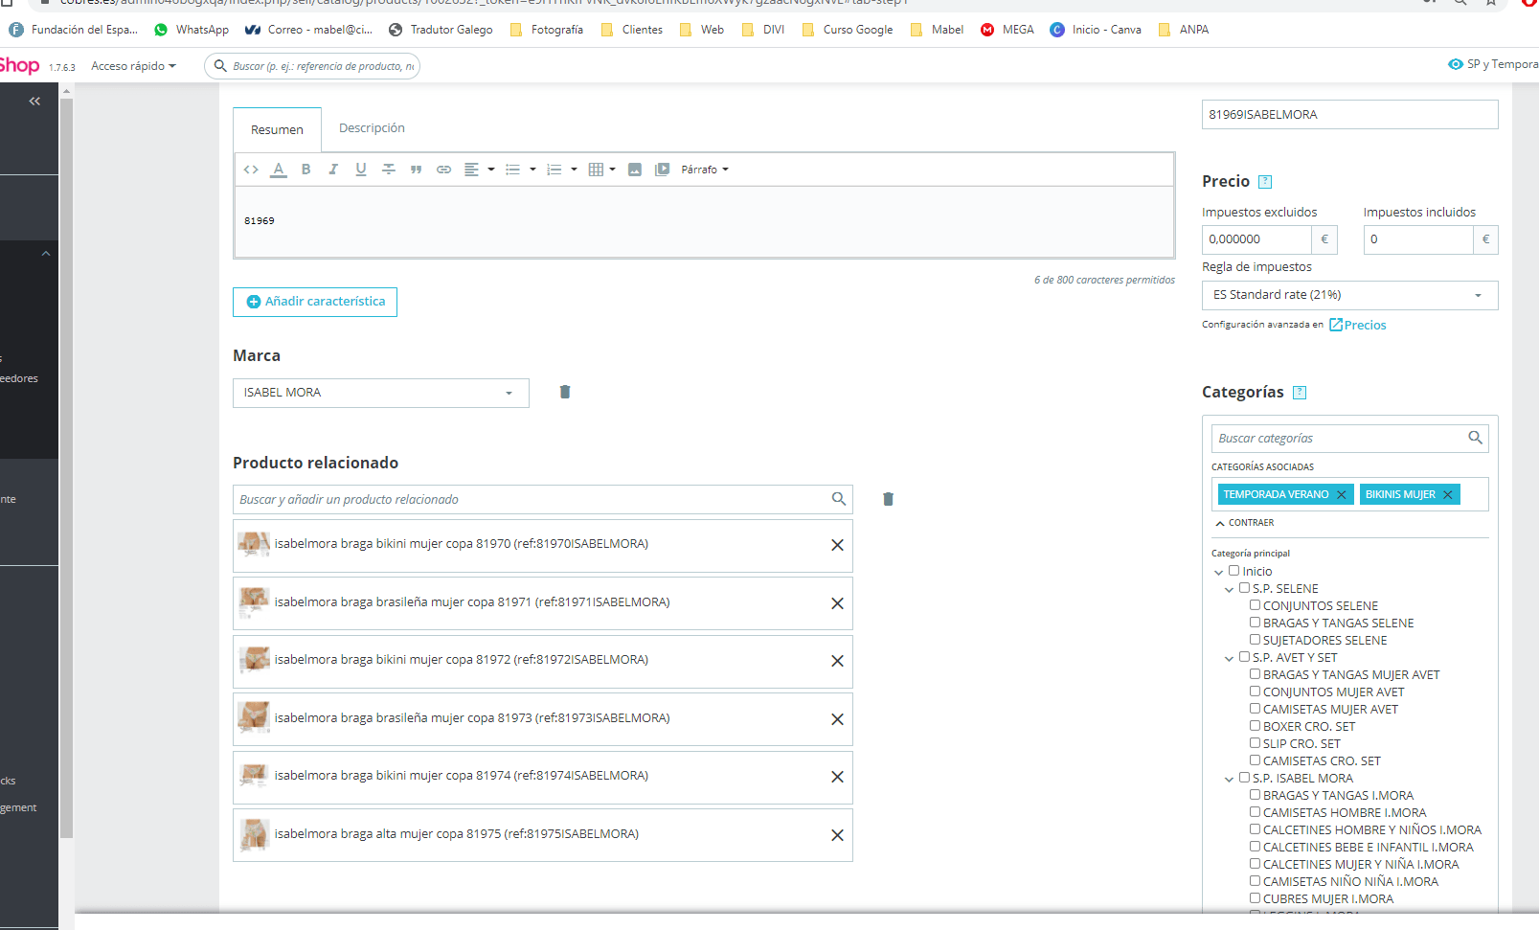
Task: Insert link with editor toolbar
Action: coord(444,170)
